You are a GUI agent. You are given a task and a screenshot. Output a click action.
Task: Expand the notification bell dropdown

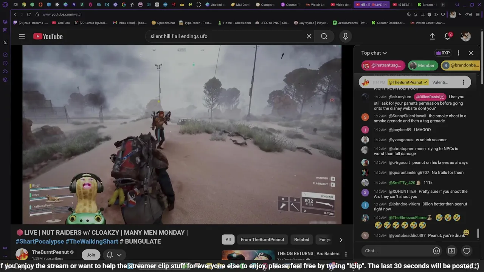(x=114, y=255)
